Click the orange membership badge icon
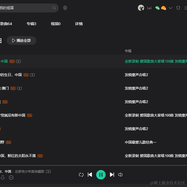The height and width of the screenshot is (187, 187). coord(163,8)
